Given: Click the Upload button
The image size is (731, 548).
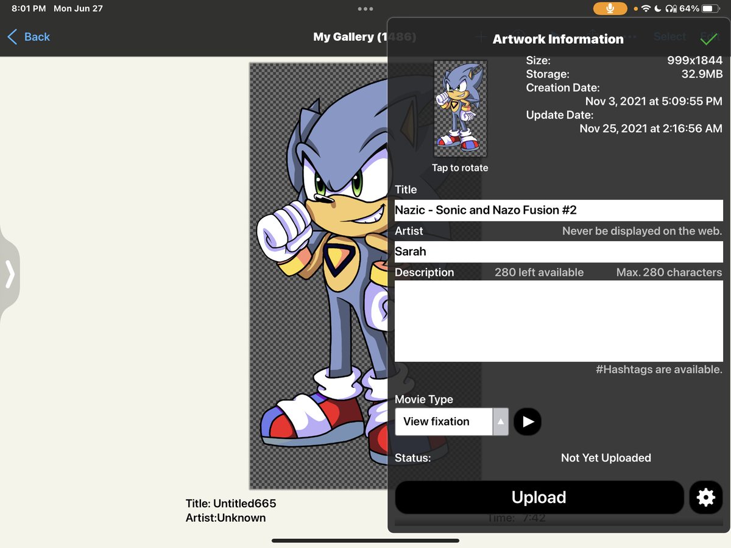Looking at the screenshot, I should click(x=539, y=497).
